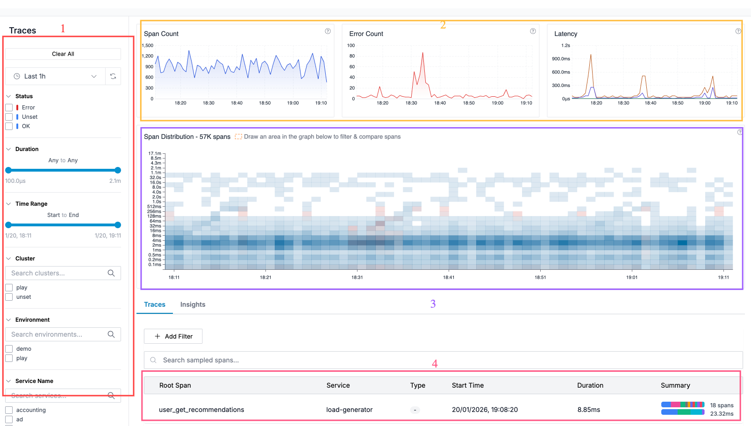This screenshot has height=426, width=751.
Task: Click the magnifier icon in Environment search
Action: (x=111, y=334)
